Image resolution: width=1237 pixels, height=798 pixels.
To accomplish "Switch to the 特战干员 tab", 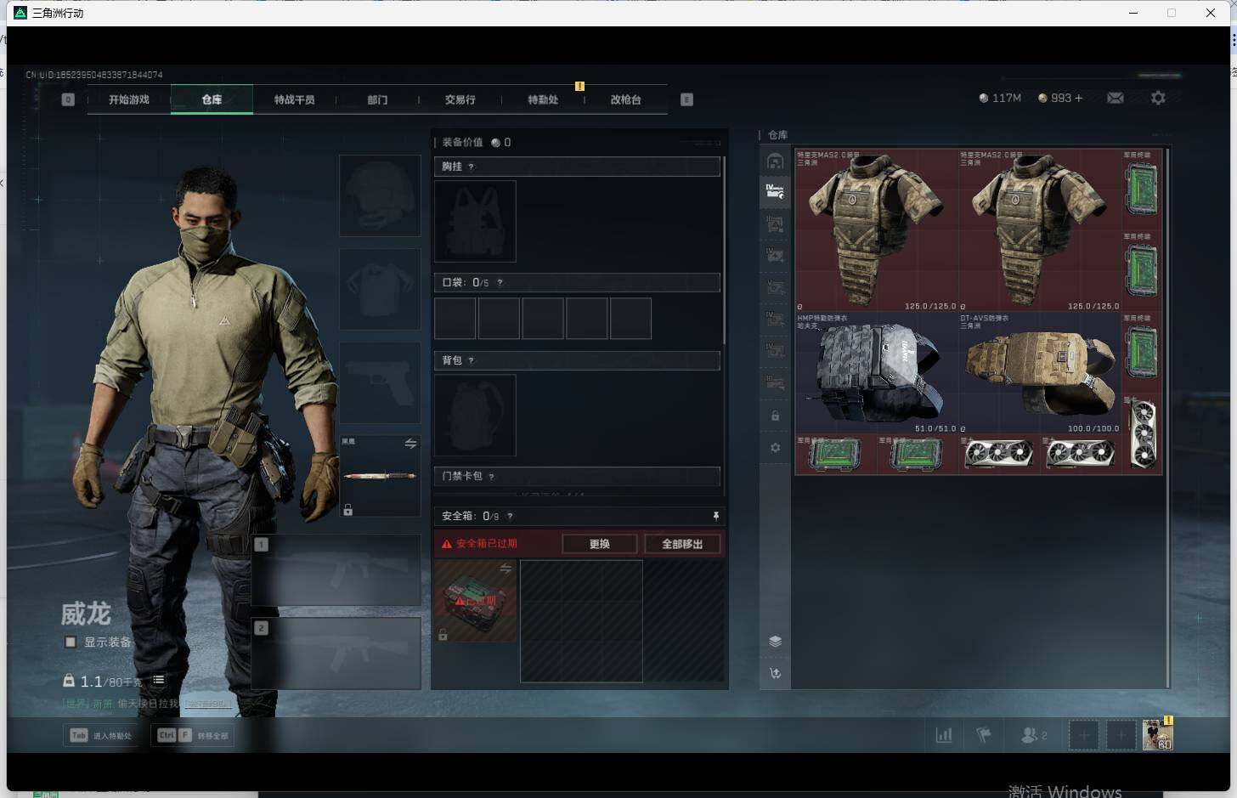I will (294, 99).
